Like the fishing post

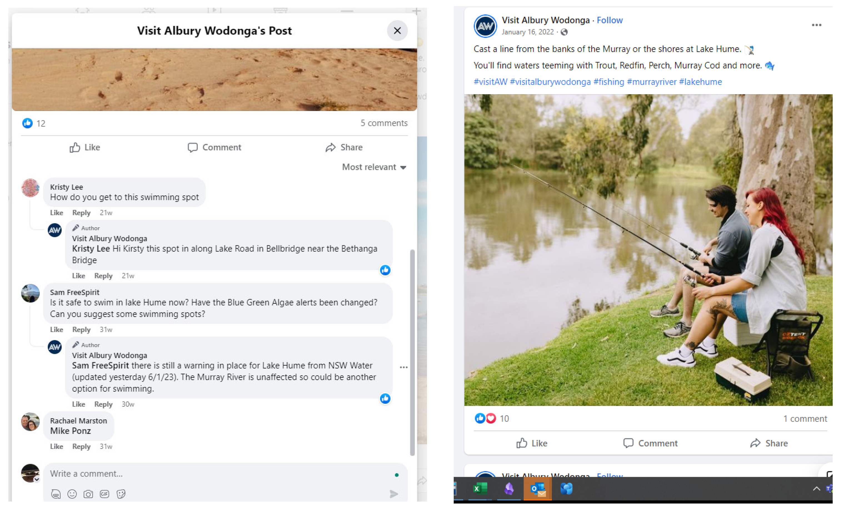[x=532, y=443]
